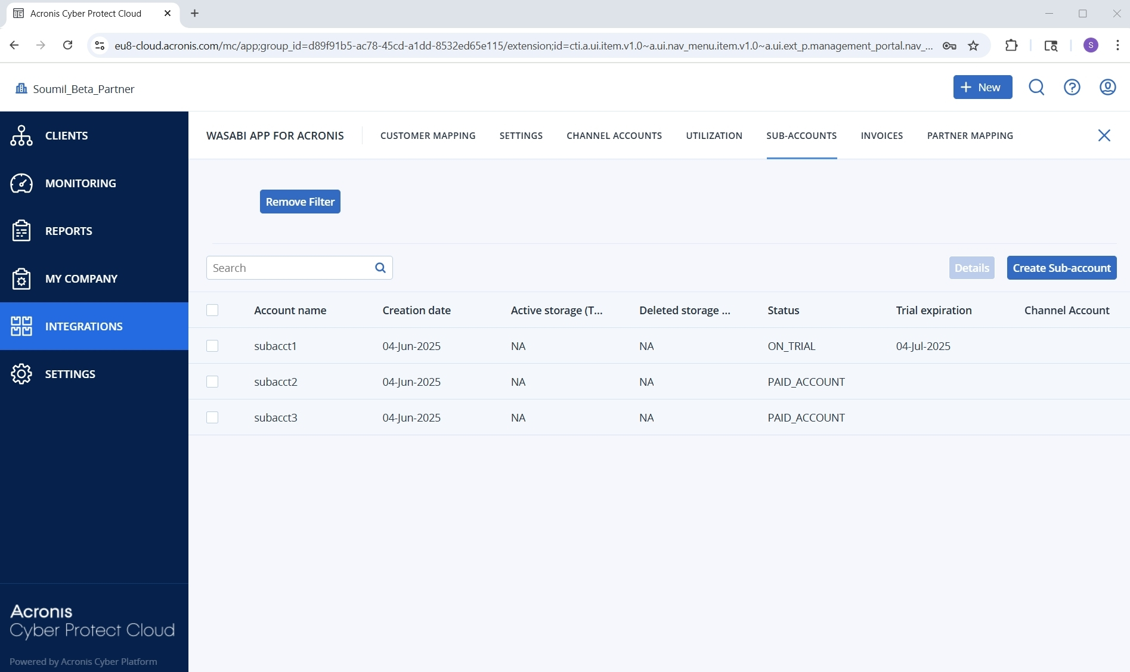1130x672 pixels.
Task: View site information icon in address bar
Action: pyautogui.click(x=100, y=45)
